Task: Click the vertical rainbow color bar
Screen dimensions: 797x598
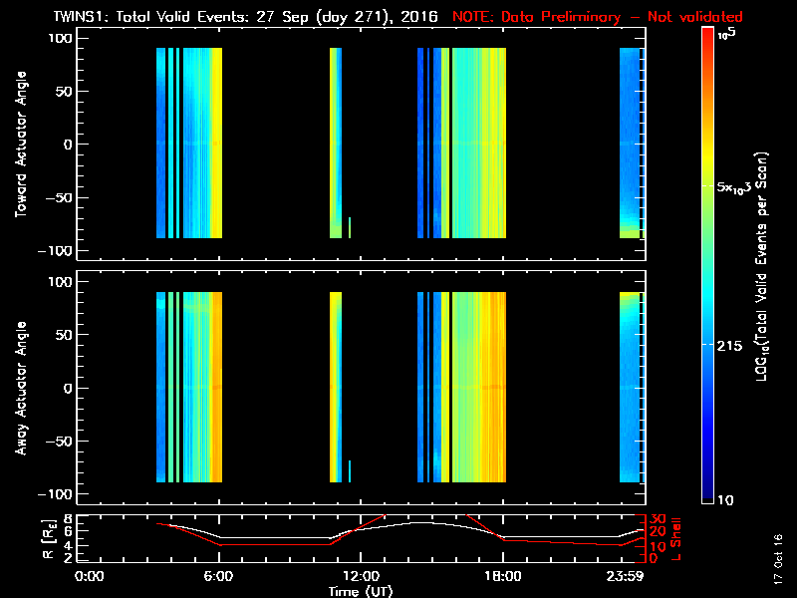Action: [708, 264]
